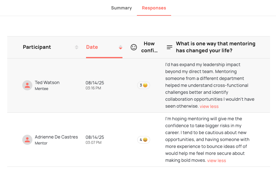Image resolution: width=276 pixels, height=181 pixels.
Task: Click the 'How confi…' truncated column header
Action: pyautogui.click(x=149, y=47)
